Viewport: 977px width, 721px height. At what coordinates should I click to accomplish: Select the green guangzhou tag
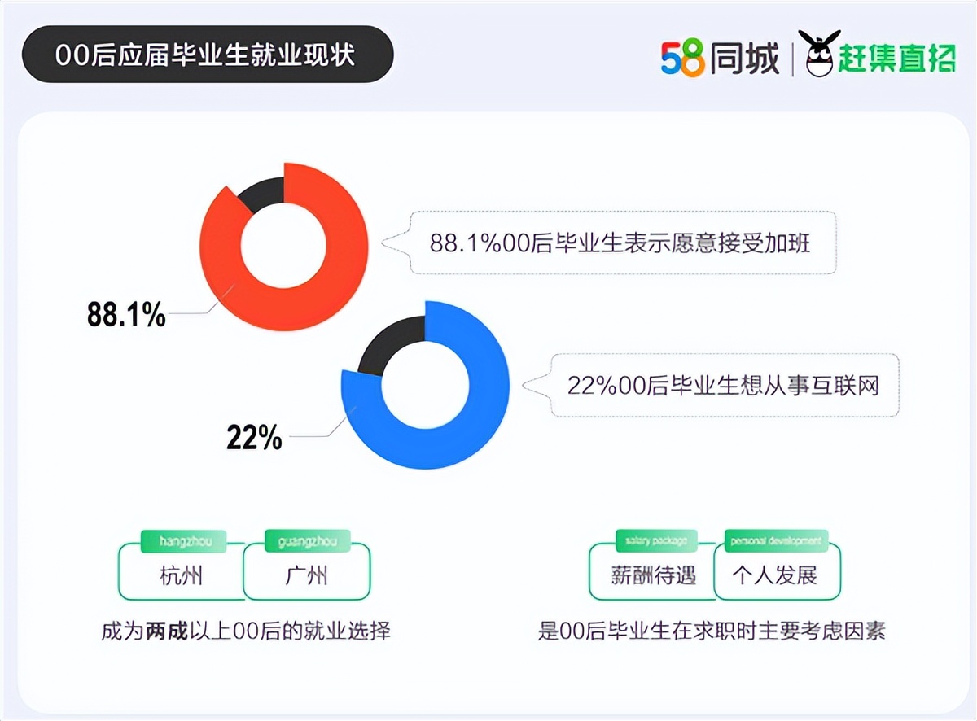(x=308, y=540)
